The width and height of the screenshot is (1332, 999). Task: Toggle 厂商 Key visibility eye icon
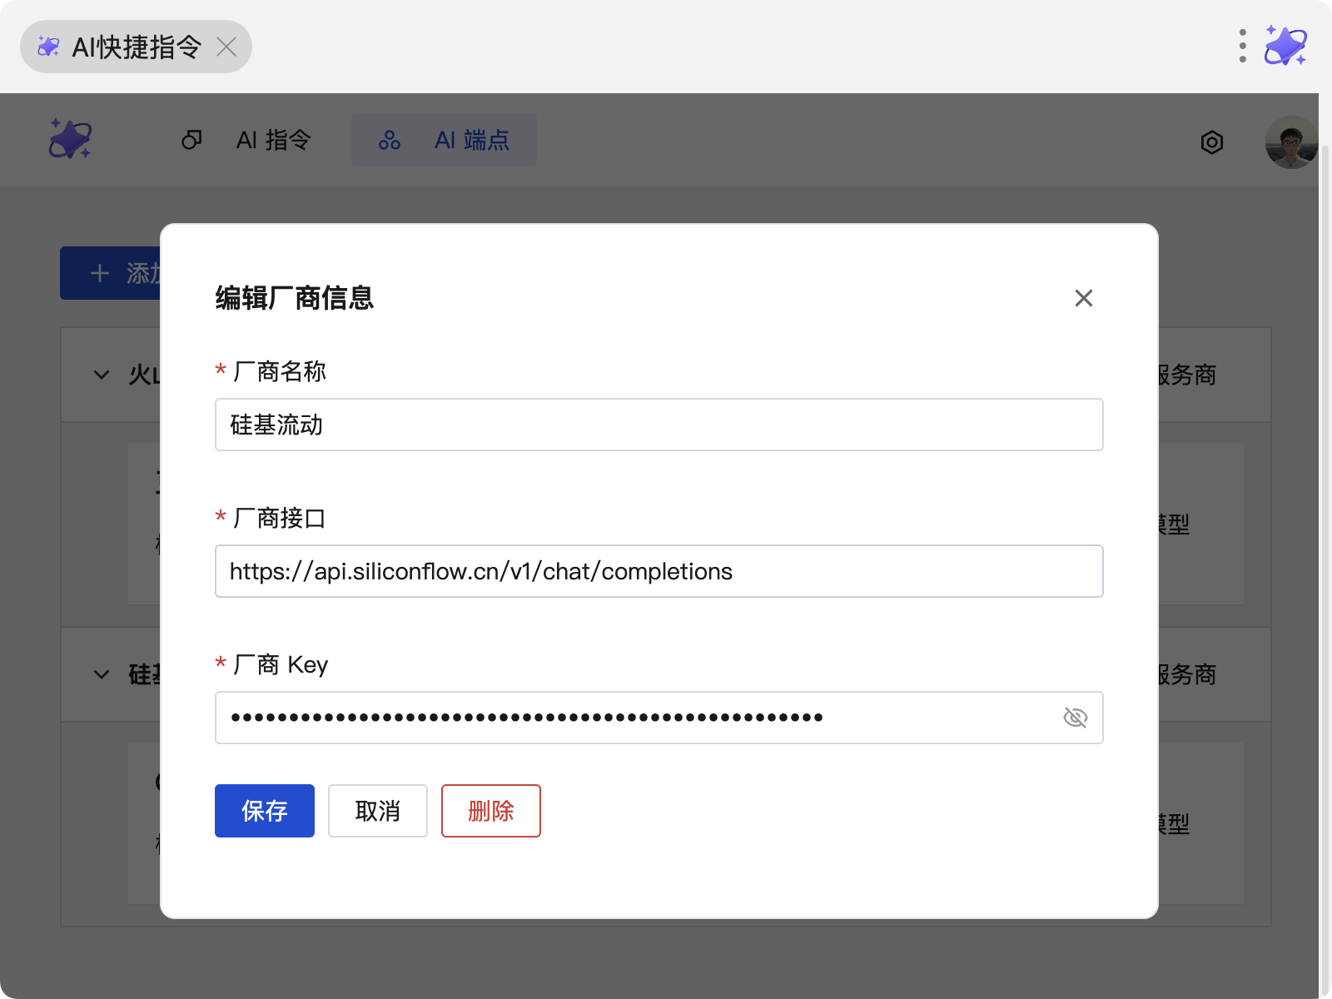pos(1076,718)
